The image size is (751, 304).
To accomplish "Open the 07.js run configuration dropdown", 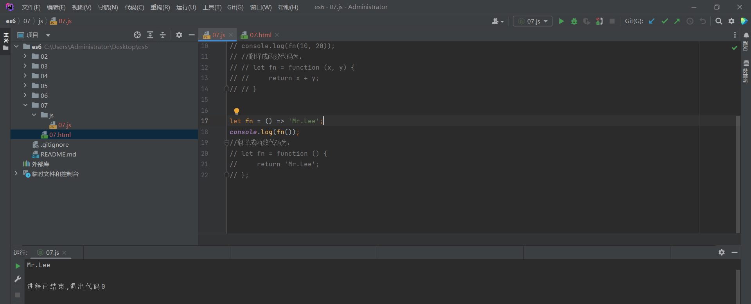I will [x=533, y=21].
